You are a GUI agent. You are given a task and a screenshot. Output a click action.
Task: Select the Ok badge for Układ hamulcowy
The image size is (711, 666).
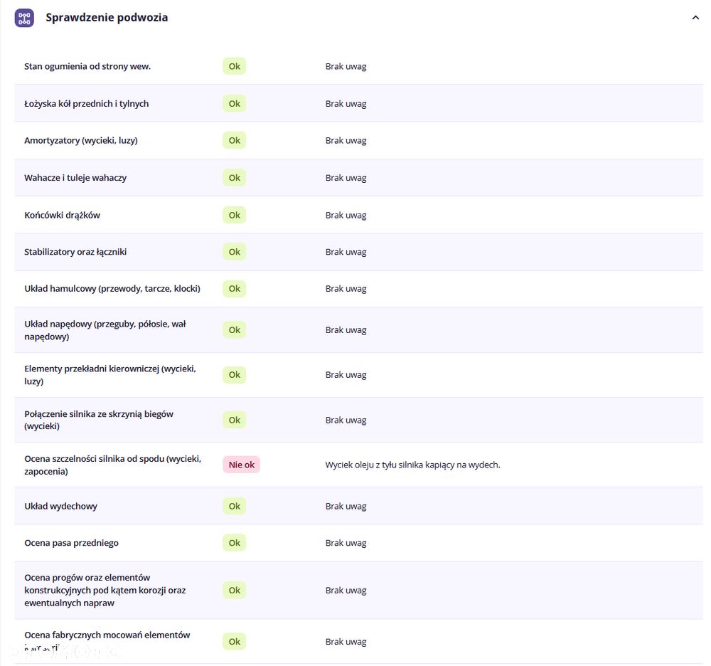click(x=235, y=289)
